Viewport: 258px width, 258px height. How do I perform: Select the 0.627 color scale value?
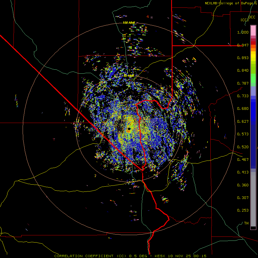243,122
